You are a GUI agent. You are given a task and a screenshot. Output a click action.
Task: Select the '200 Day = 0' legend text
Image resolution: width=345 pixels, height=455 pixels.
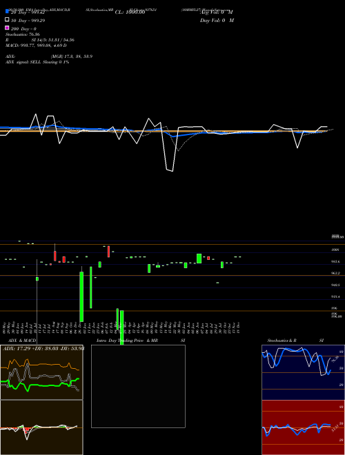point(23,29)
